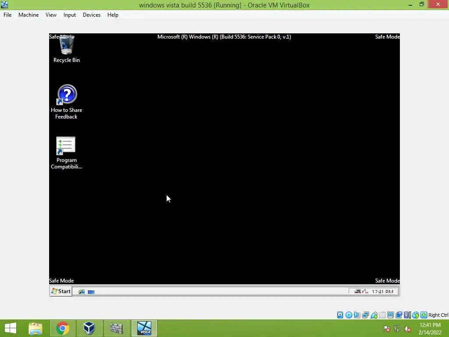Click the running Vista VM taskbar button

pos(144,328)
